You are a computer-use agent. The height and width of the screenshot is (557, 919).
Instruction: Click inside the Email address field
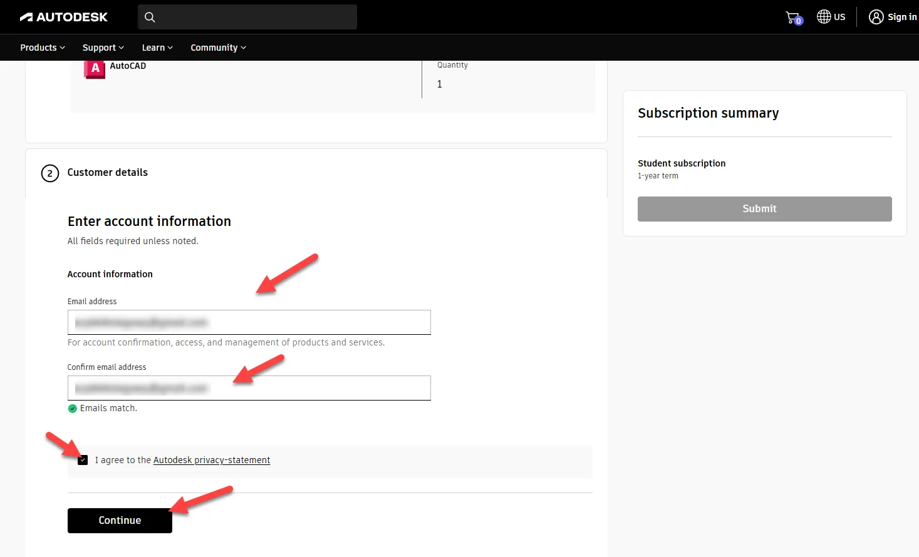[249, 322]
